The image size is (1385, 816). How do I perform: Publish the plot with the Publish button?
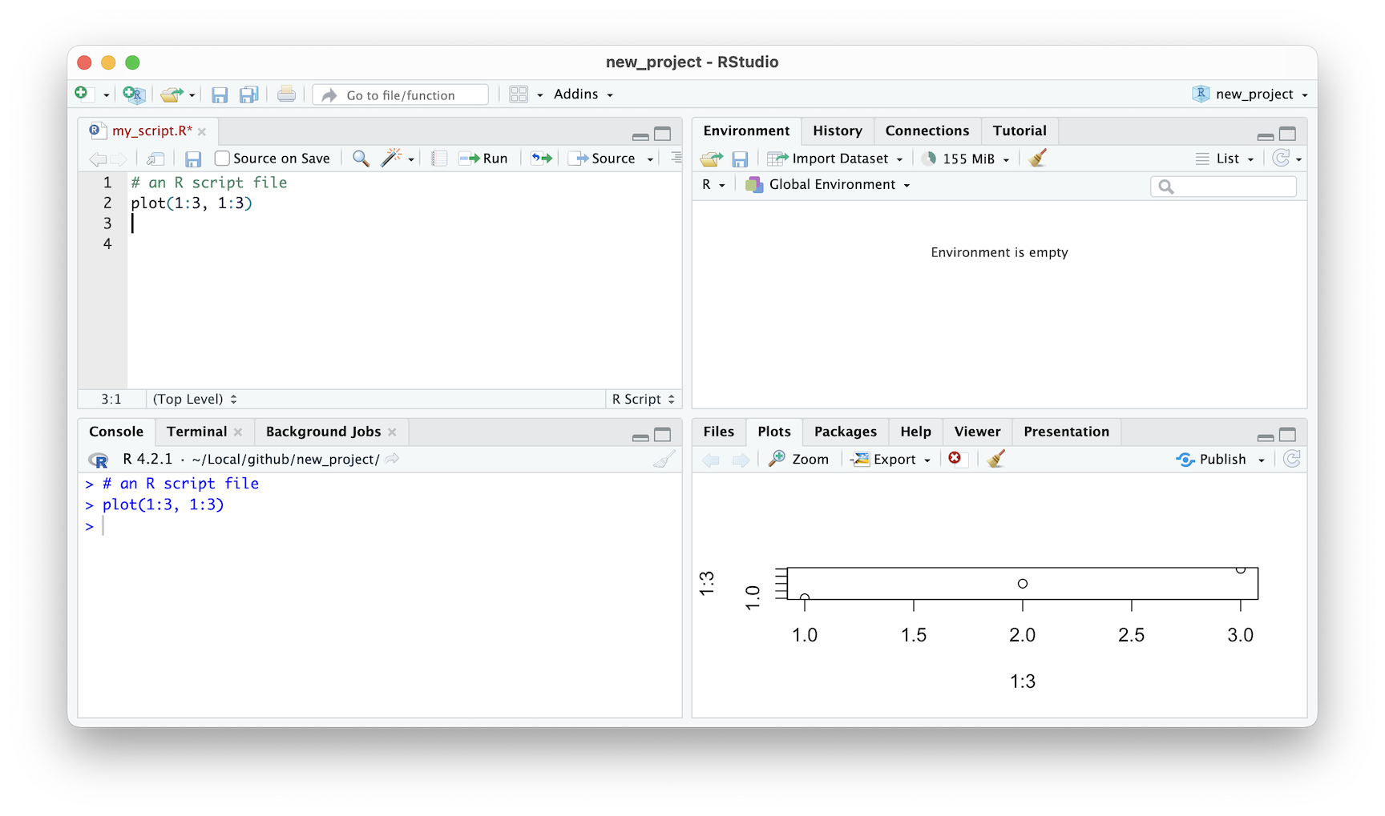click(x=1211, y=459)
